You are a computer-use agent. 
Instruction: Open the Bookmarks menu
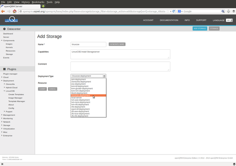click(38, 2)
